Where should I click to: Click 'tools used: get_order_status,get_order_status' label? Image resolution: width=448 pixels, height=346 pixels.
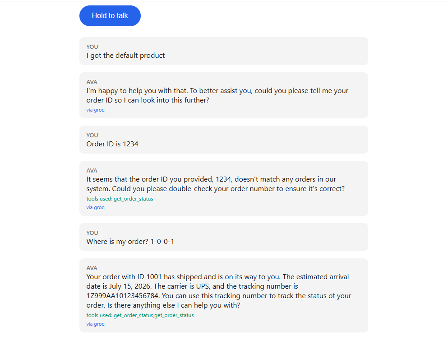(x=140, y=315)
